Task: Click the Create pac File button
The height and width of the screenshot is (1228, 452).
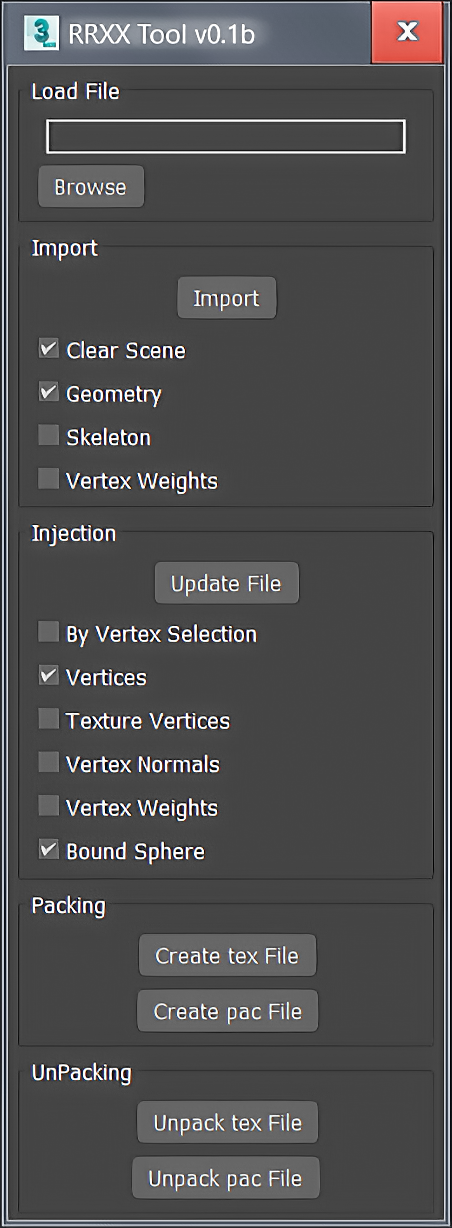Action: tap(228, 1011)
